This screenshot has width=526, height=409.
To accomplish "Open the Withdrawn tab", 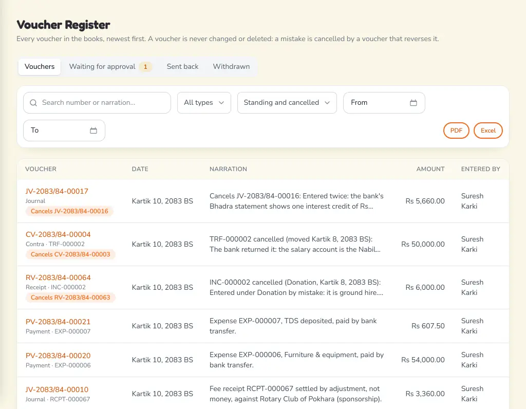I will (231, 66).
